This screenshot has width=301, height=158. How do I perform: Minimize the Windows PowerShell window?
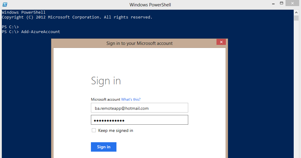(x=273, y=3)
